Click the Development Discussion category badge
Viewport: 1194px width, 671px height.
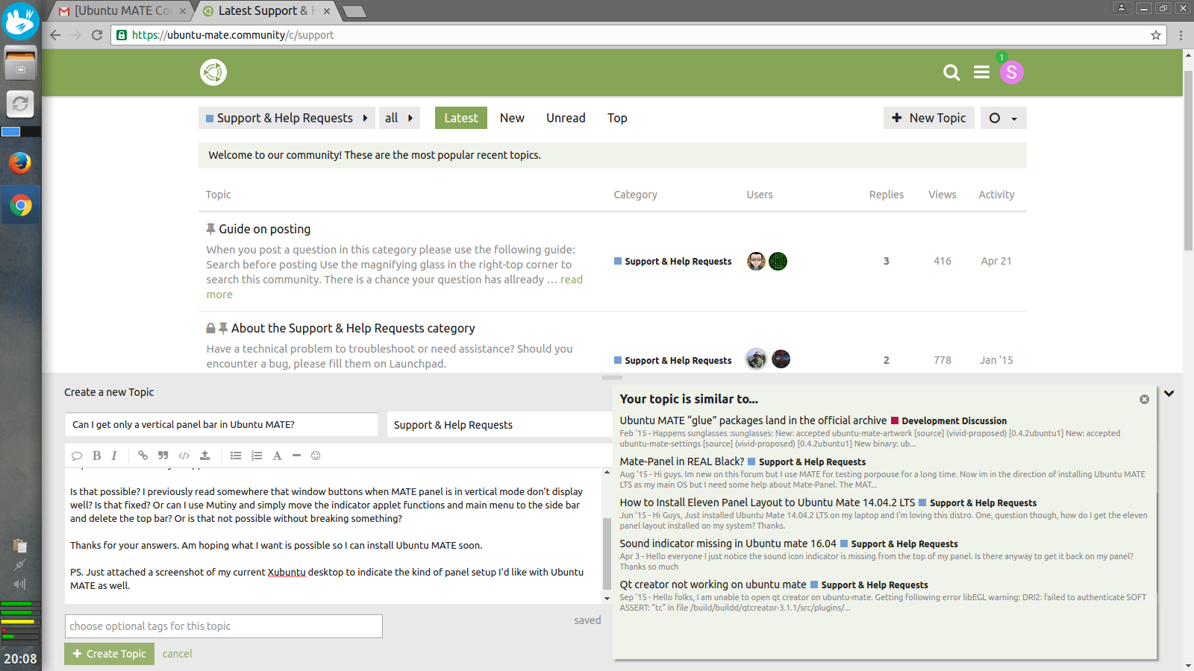949,421
